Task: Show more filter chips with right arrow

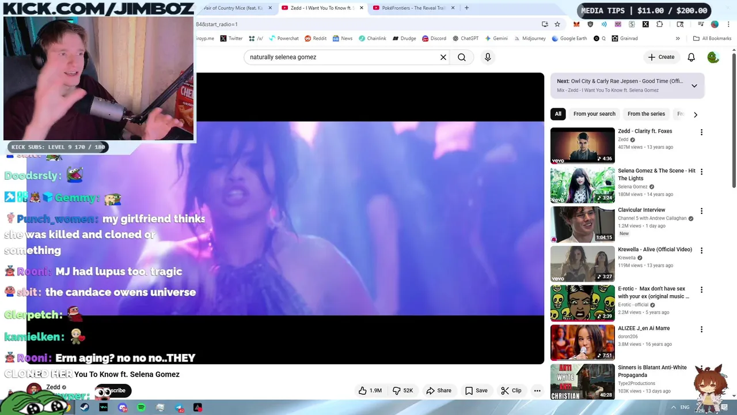Action: pos(696,114)
